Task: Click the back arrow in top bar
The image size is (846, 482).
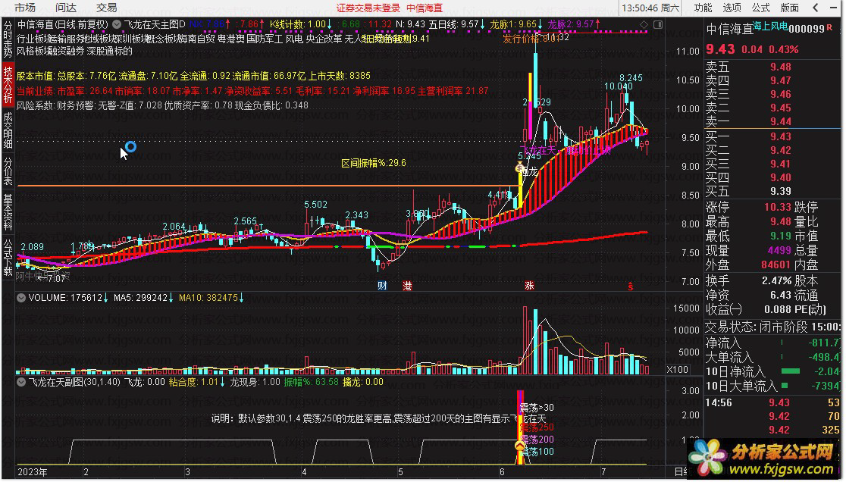Action: 816,8
